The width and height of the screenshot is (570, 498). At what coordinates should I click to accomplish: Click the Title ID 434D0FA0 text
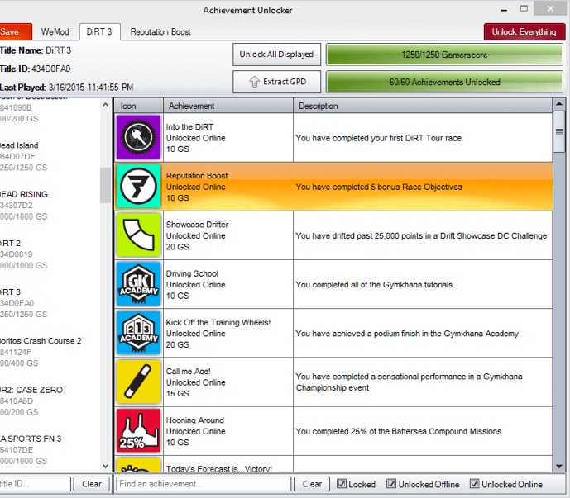tap(36, 69)
